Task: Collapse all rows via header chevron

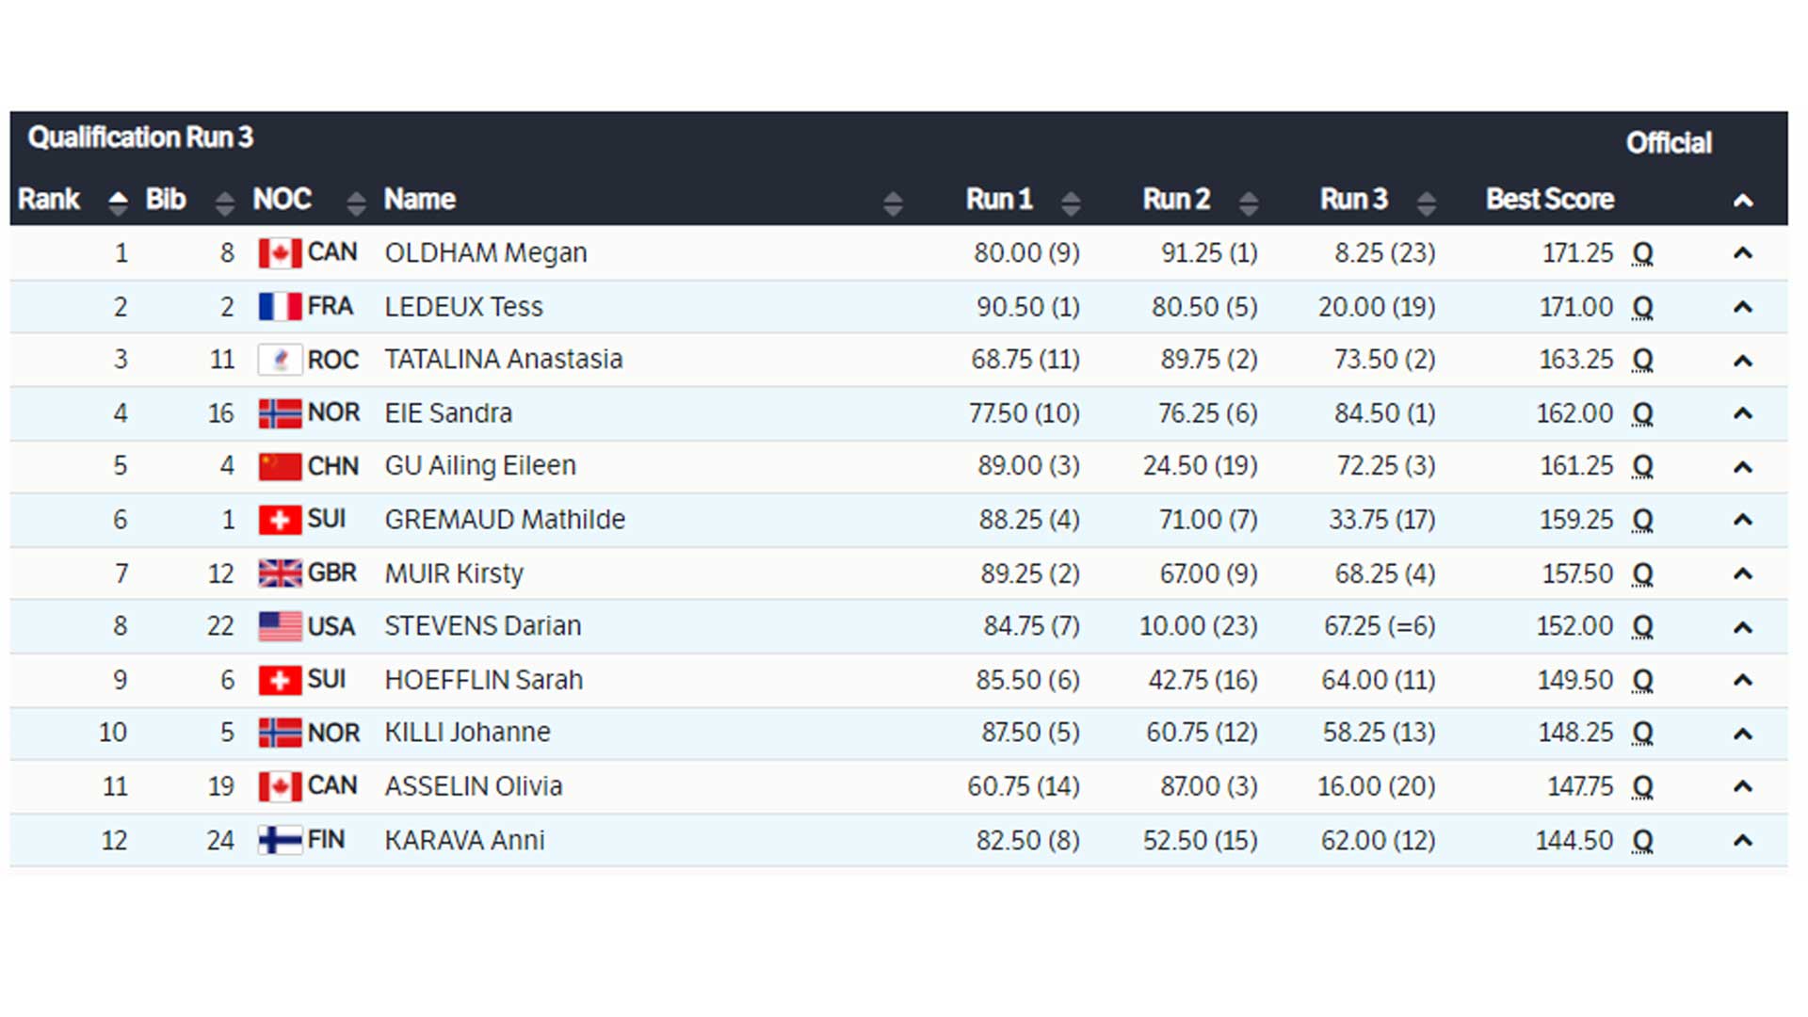Action: pos(1743,201)
